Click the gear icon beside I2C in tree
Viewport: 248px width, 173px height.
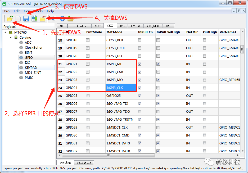coord(21,62)
